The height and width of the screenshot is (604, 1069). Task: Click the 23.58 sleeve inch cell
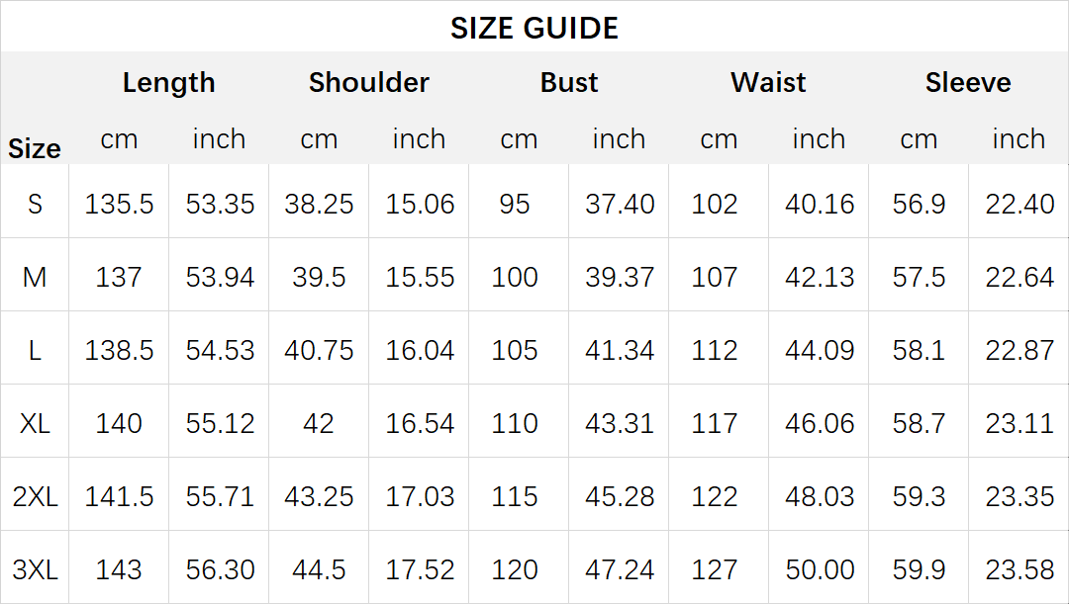[x=1020, y=570]
